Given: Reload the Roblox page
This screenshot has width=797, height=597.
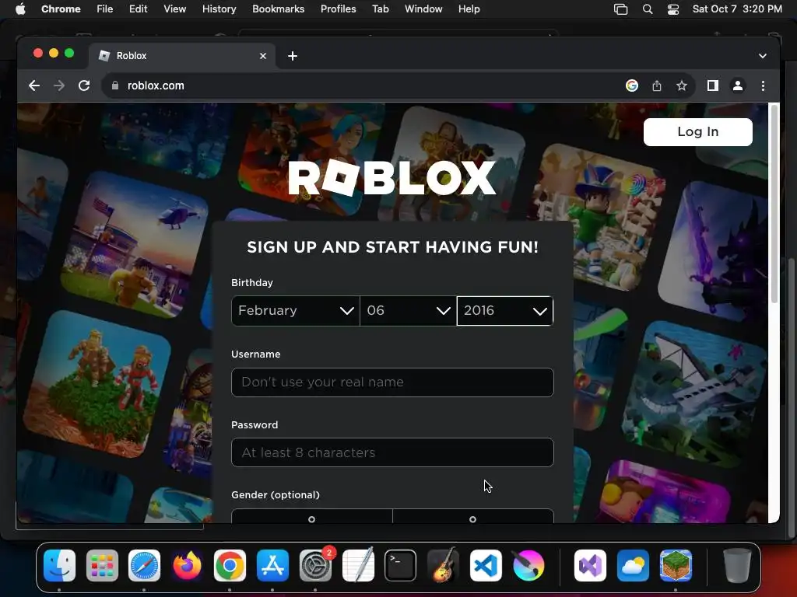Looking at the screenshot, I should (84, 86).
